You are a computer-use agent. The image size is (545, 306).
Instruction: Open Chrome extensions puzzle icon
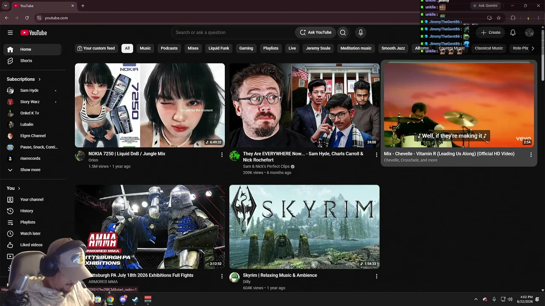coord(513,18)
